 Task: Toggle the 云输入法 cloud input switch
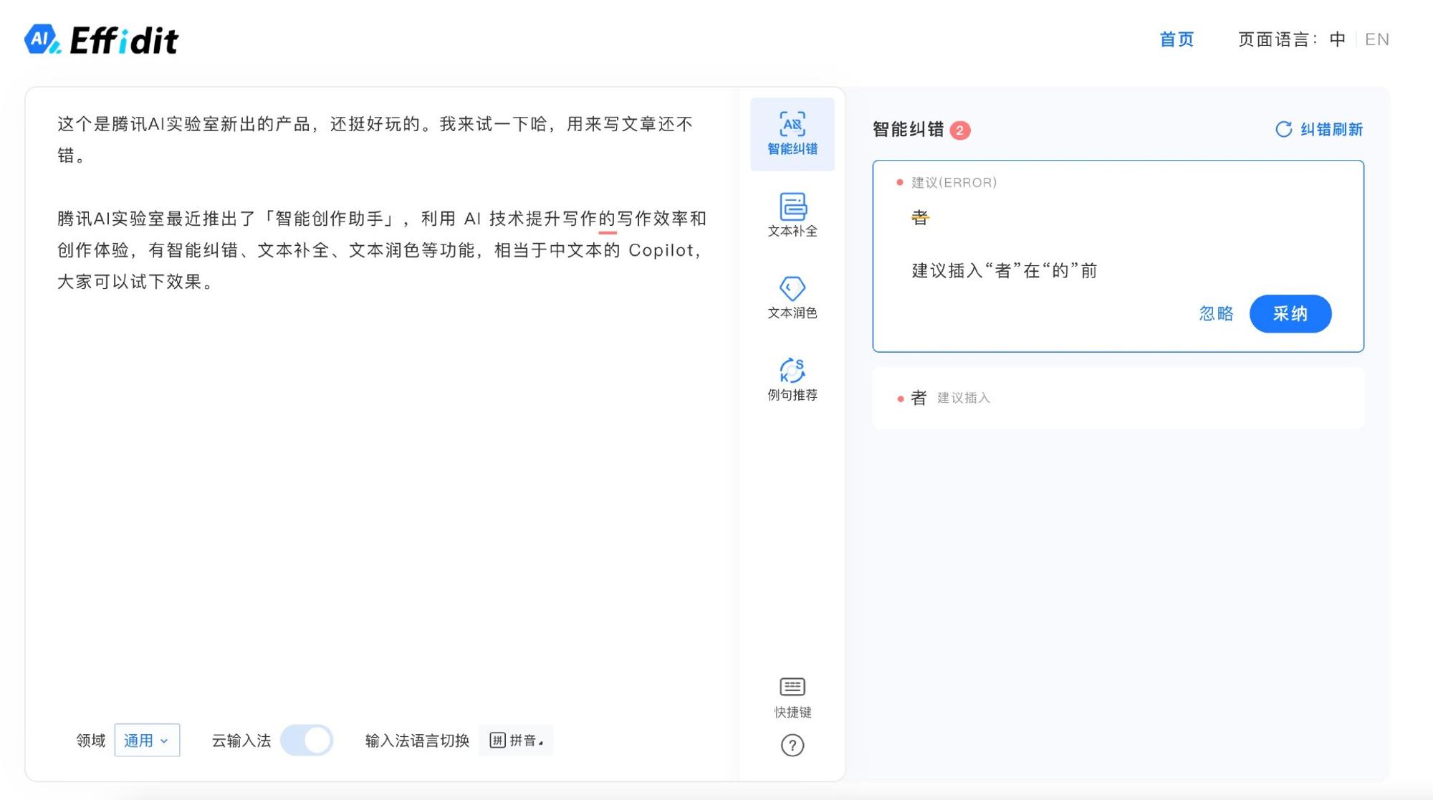pos(307,740)
